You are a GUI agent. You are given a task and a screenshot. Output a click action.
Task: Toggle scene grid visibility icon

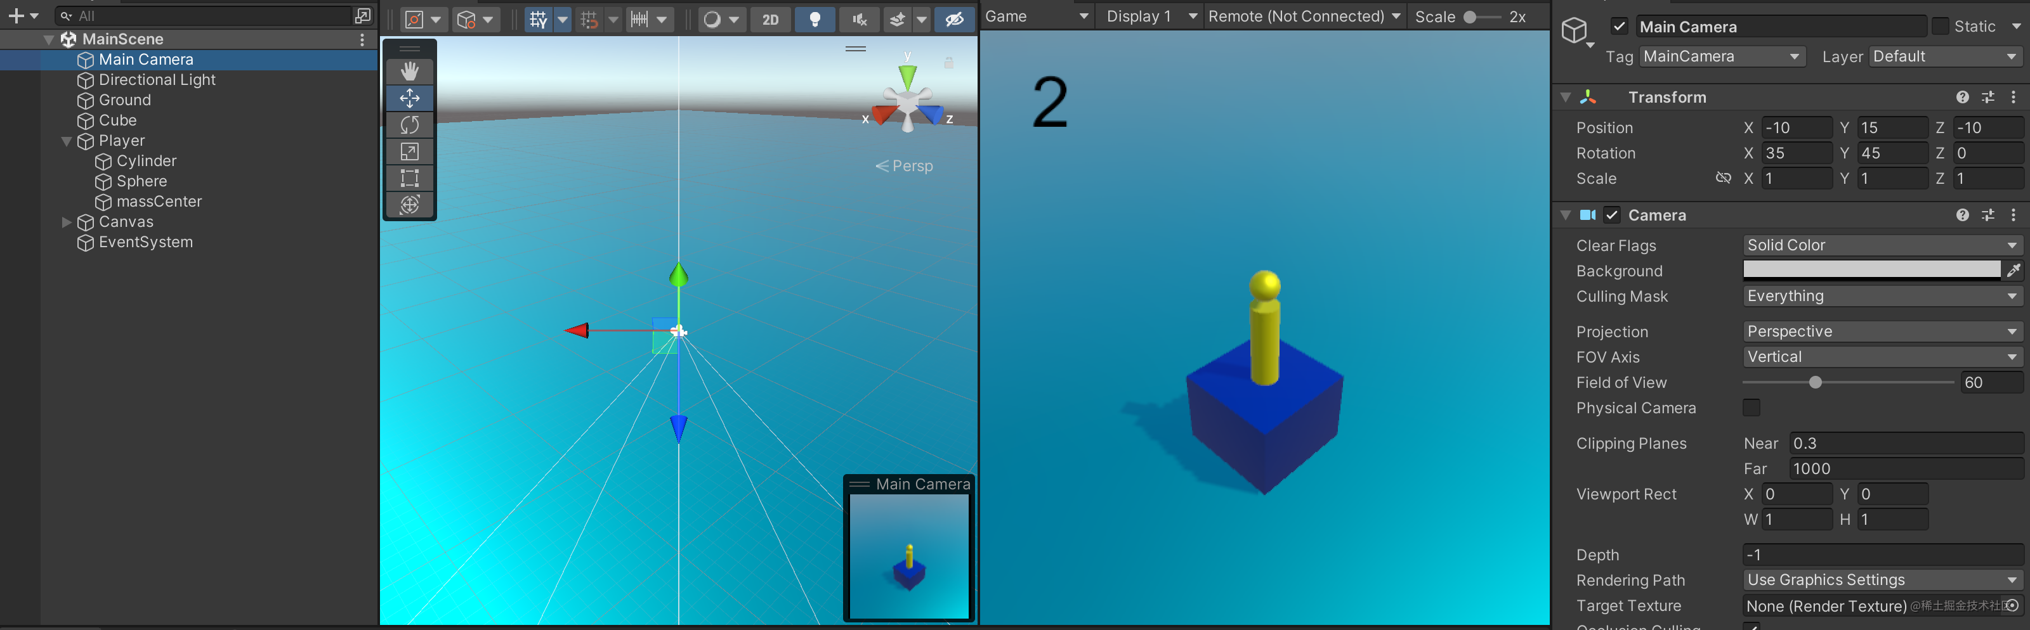point(538,20)
